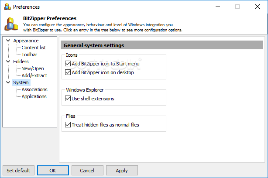268x178 pixels.
Task: Collapse the System tree node
Action: click(x=8, y=82)
